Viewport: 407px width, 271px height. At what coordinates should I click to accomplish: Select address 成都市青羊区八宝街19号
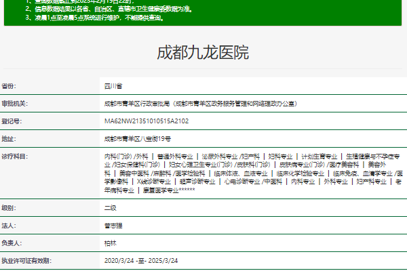138,139
